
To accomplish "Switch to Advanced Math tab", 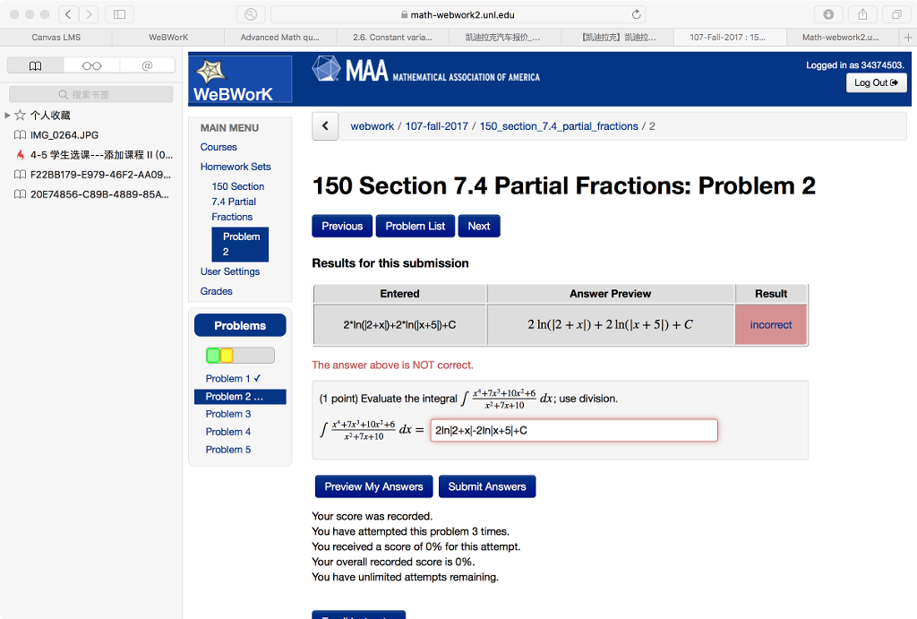I will [x=280, y=38].
